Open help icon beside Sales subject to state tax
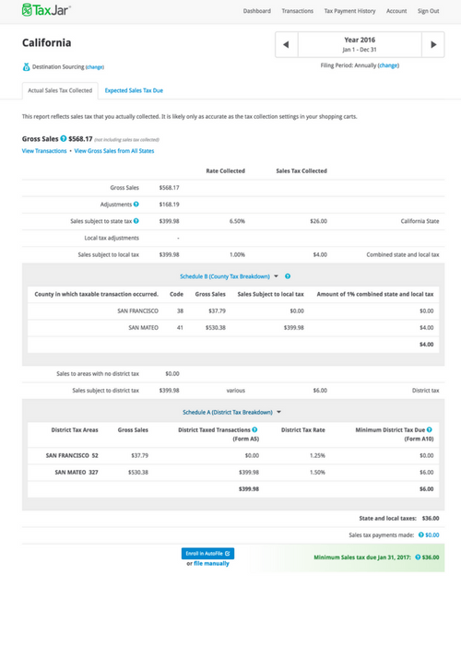This screenshot has height=645, width=461. click(136, 221)
